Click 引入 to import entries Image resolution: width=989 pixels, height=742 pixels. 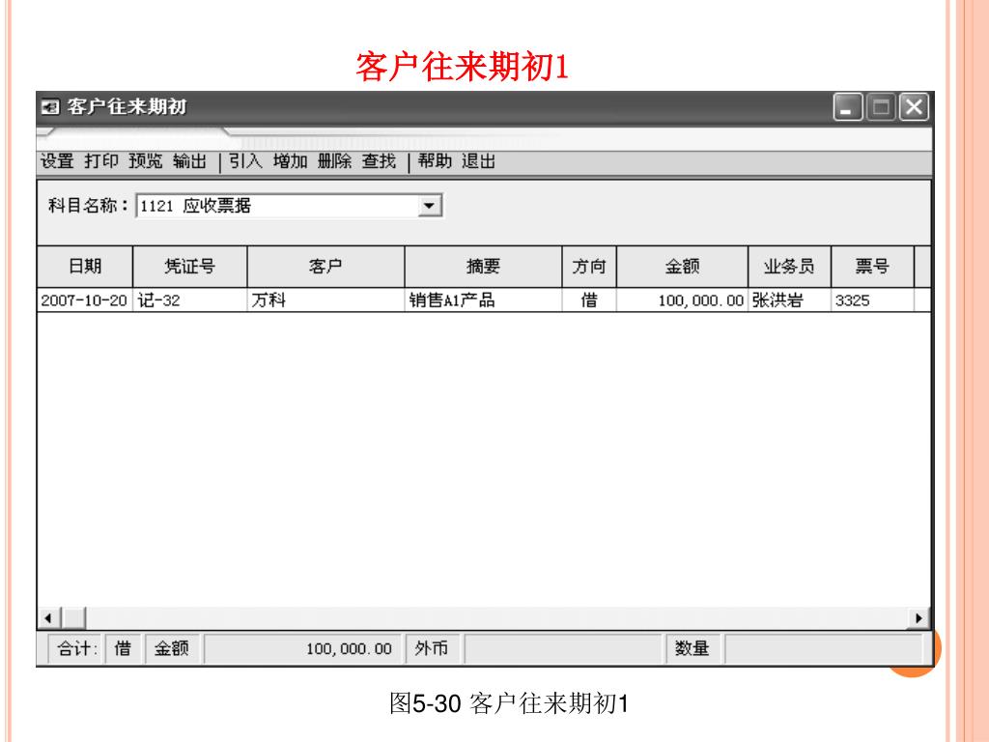pyautogui.click(x=245, y=161)
